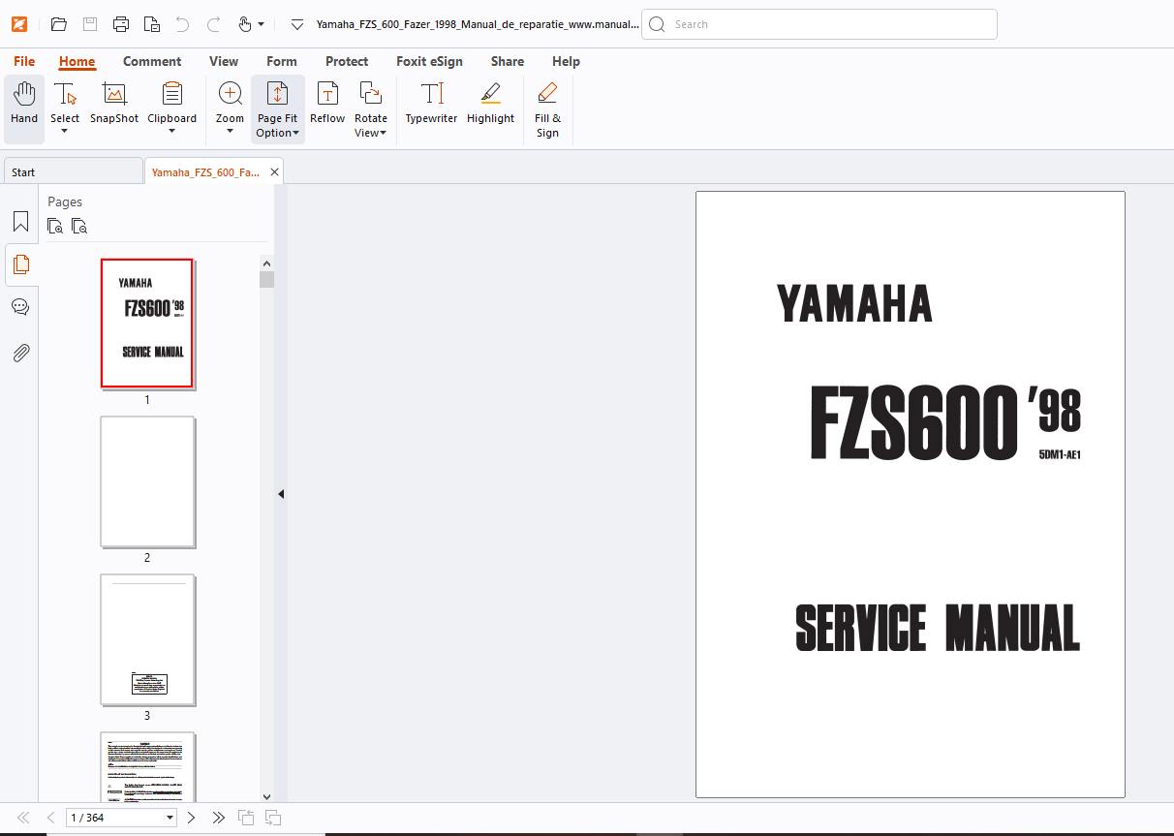Expand the Page Fit Option menu

click(x=277, y=109)
